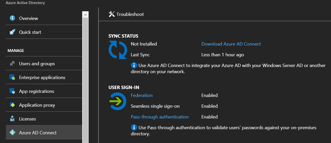Screen dimensions: 331x143
Task: Click the user sign-in arrow icon
Action: [x=117, y=102]
